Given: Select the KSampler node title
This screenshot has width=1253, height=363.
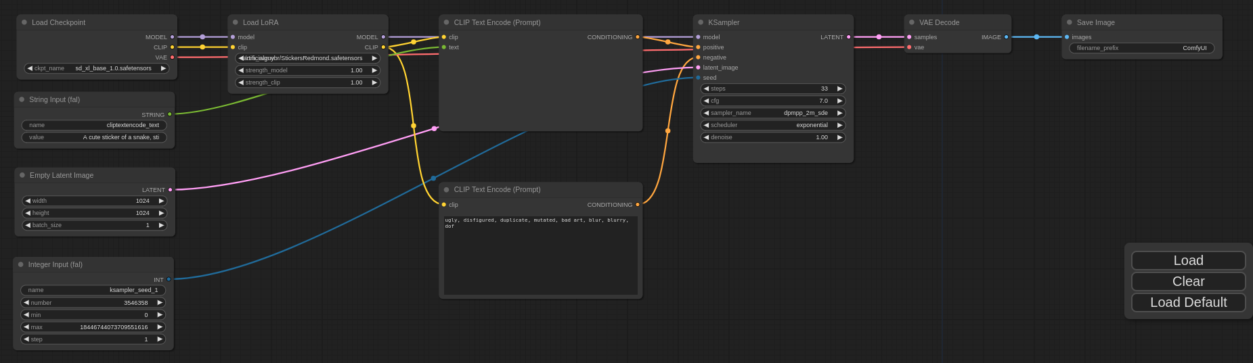Looking at the screenshot, I should coord(724,22).
